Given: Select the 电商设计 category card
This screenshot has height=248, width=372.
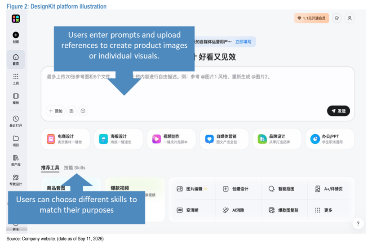Looking at the screenshot, I should tap(66, 139).
